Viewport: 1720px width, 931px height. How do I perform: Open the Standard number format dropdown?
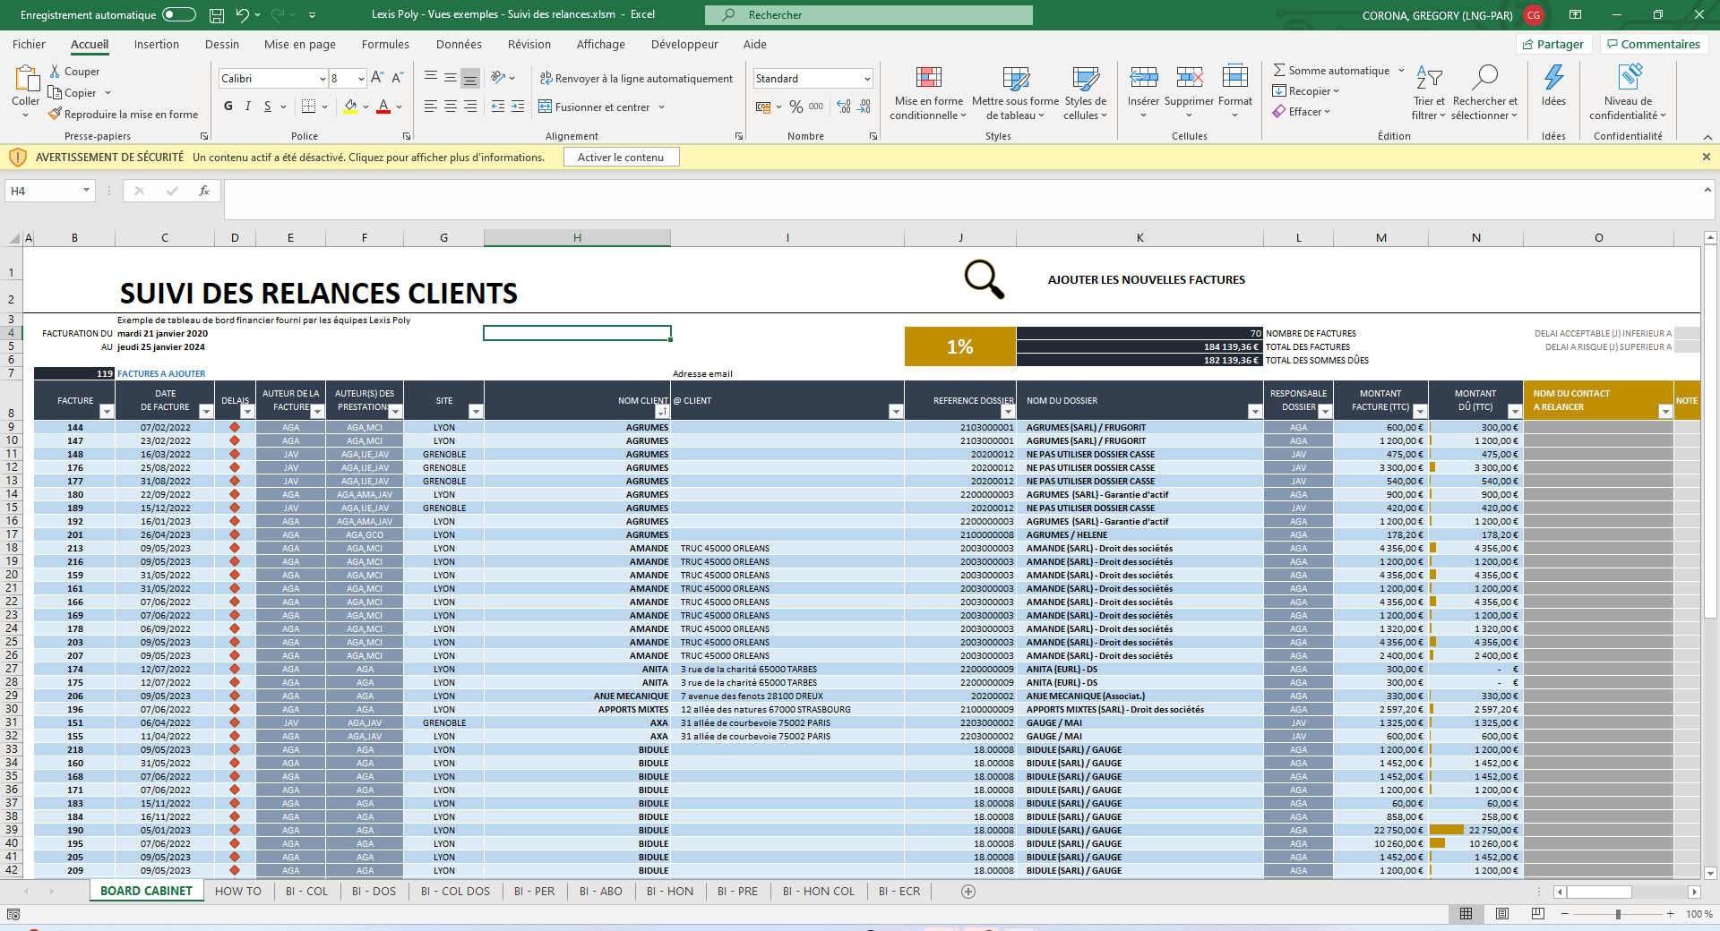tap(867, 79)
